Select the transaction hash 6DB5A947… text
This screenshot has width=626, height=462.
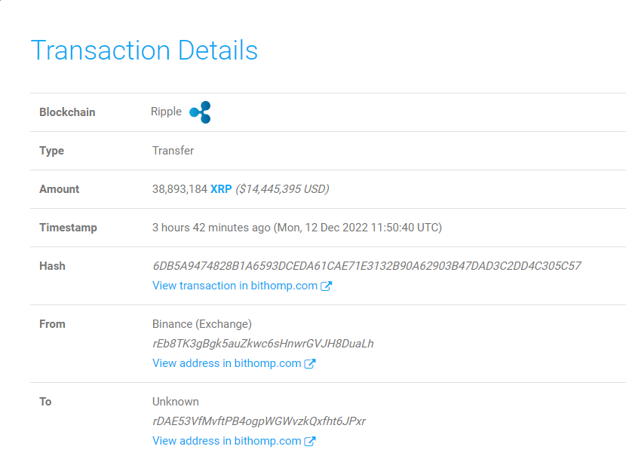(x=367, y=266)
